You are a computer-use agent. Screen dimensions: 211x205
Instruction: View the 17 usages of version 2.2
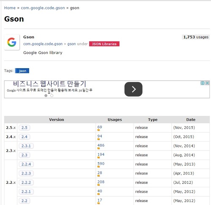pyautogui.click(x=100, y=200)
